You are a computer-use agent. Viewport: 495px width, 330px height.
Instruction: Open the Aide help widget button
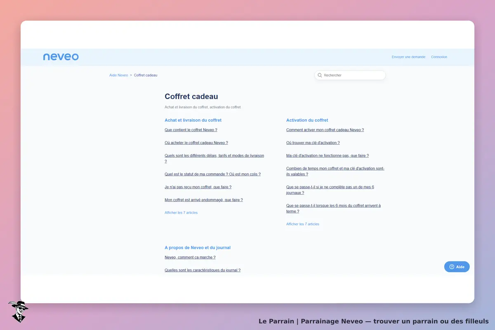pyautogui.click(x=457, y=267)
